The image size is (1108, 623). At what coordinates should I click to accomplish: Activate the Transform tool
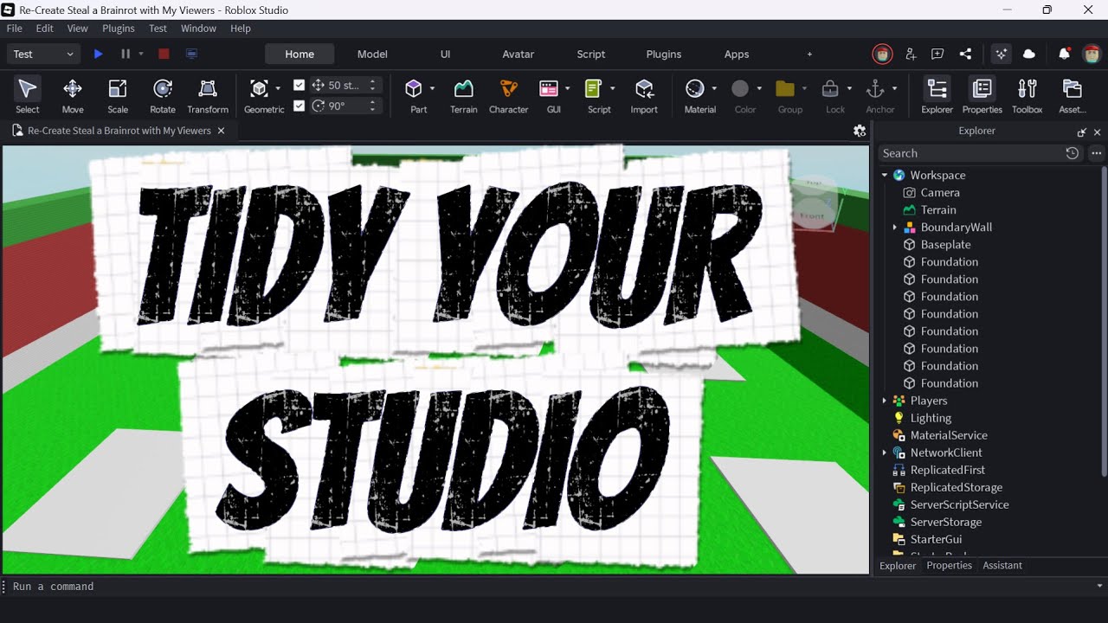(208, 95)
